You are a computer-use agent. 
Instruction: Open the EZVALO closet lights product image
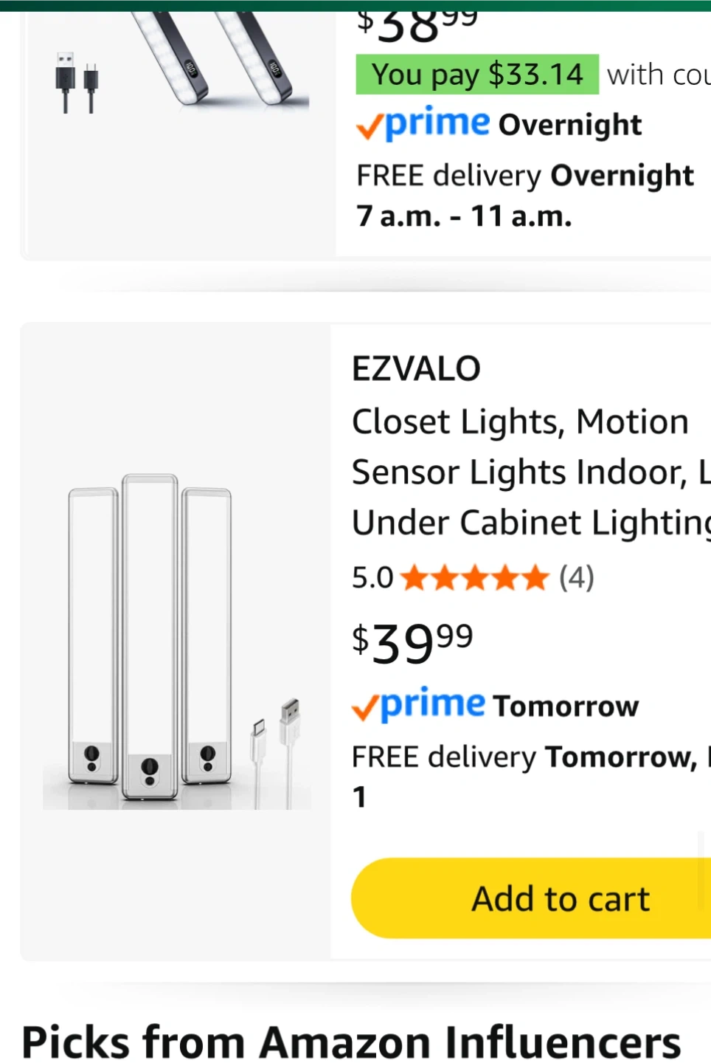click(x=177, y=640)
